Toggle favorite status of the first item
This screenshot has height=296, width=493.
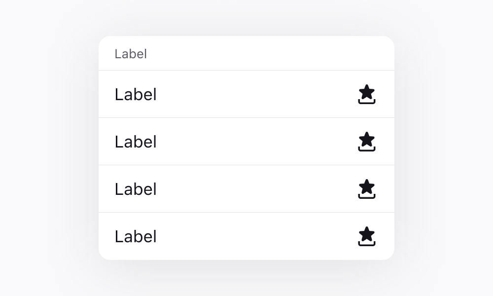click(367, 94)
